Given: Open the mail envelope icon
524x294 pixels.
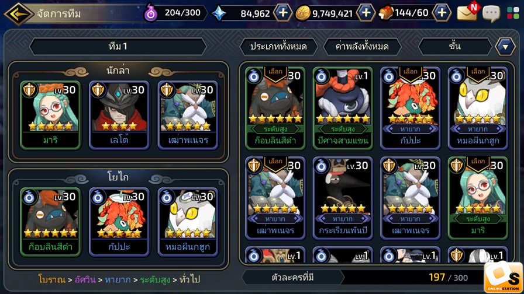Looking at the screenshot, I should [468, 13].
